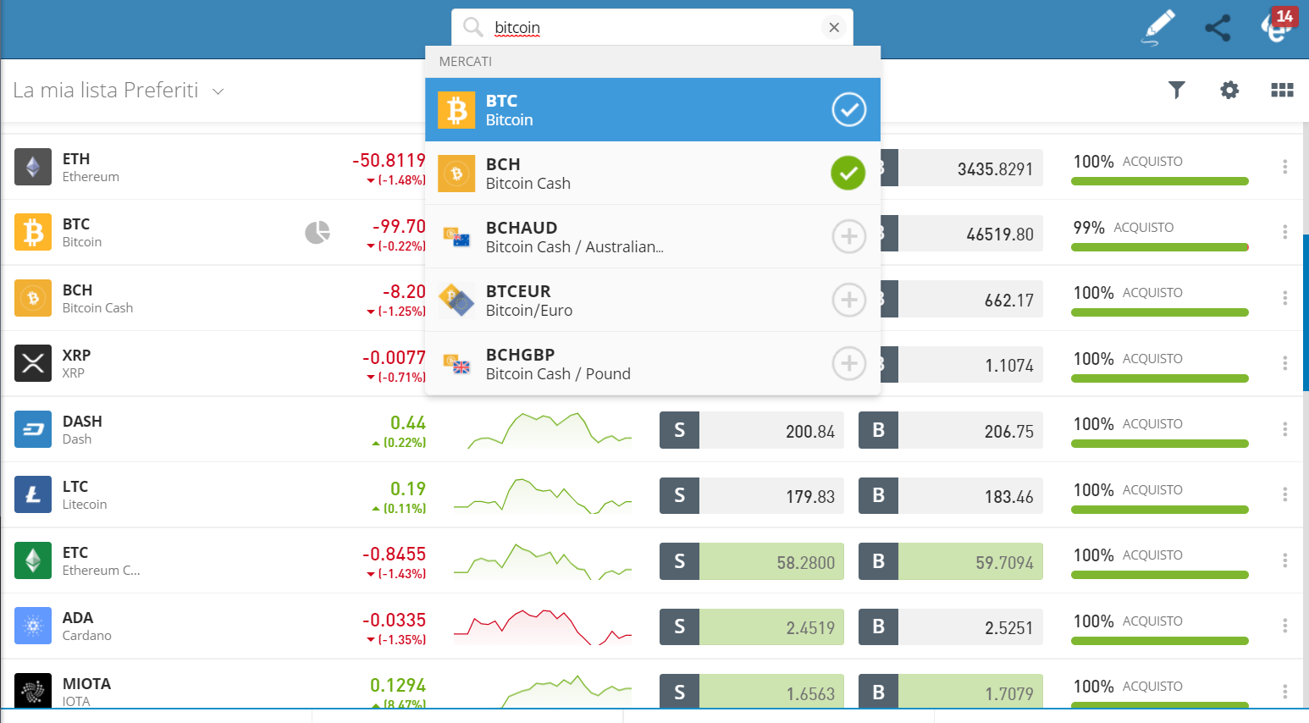Click the vertical scrollbar on right edge

[x=1305, y=313]
